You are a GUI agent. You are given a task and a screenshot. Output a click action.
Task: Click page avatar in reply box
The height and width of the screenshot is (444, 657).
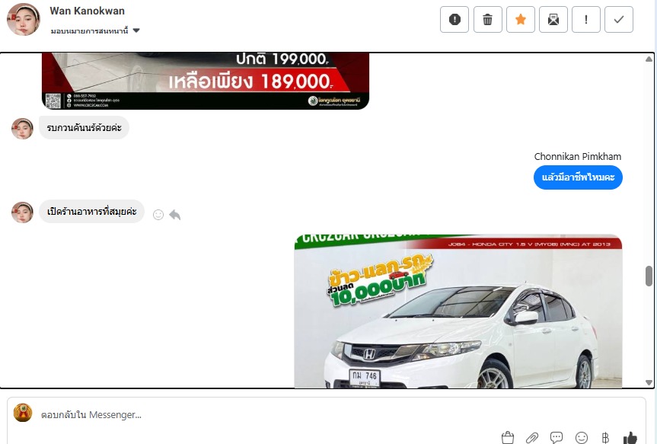[x=23, y=413]
